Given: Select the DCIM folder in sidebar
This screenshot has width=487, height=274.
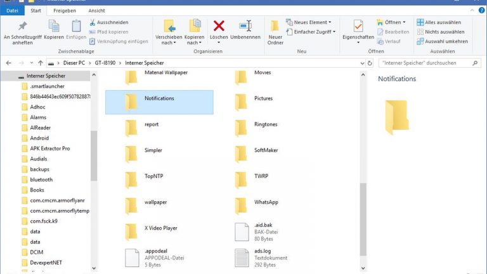Looking at the screenshot, I should [x=36, y=252].
